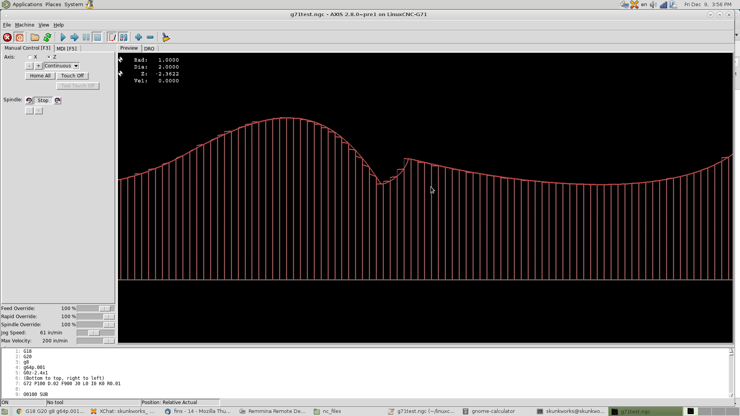Open nc_files folder taskbar item
Screen dimensions: 740x416
click(328, 411)
